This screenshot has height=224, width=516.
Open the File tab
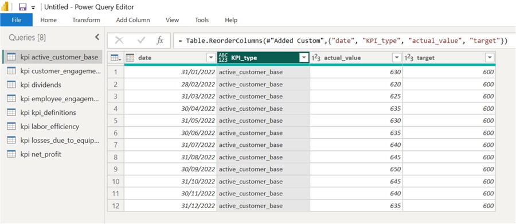[16, 20]
